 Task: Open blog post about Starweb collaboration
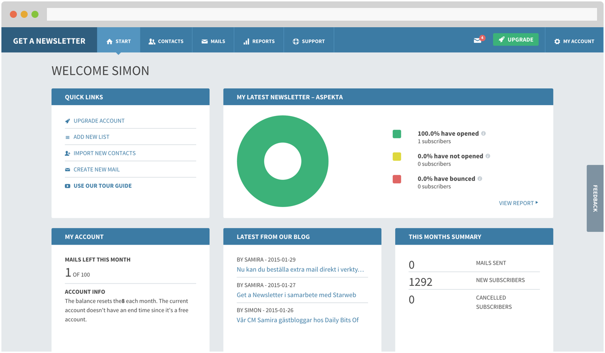point(296,295)
